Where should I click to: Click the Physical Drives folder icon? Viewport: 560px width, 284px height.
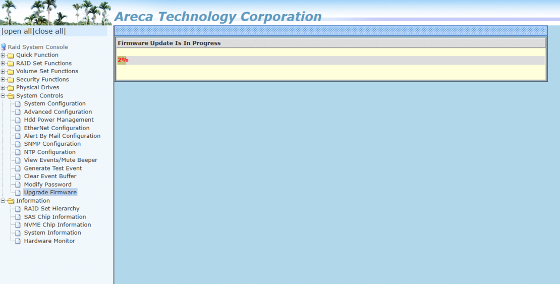tap(11, 88)
